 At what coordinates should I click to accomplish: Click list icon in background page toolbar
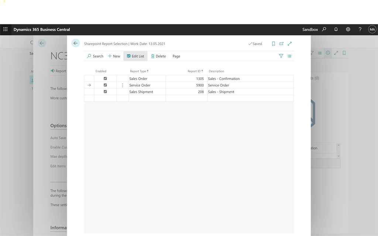click(x=319, y=53)
